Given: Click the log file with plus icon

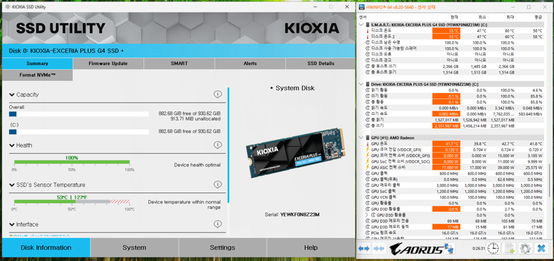Looking at the screenshot, I should coord(508,249).
